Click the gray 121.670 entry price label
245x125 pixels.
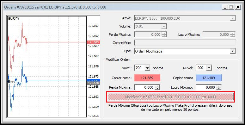coord(93,83)
